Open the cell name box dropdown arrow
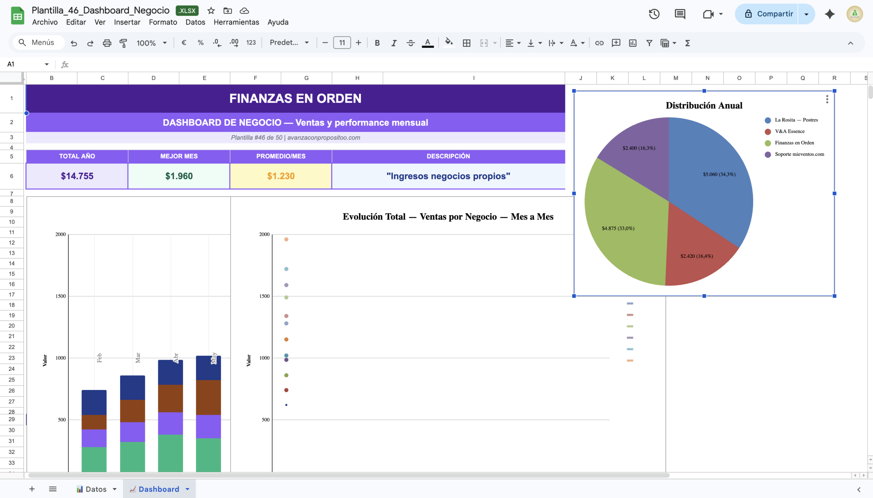Screen dimensions: 873x498 coord(47,64)
